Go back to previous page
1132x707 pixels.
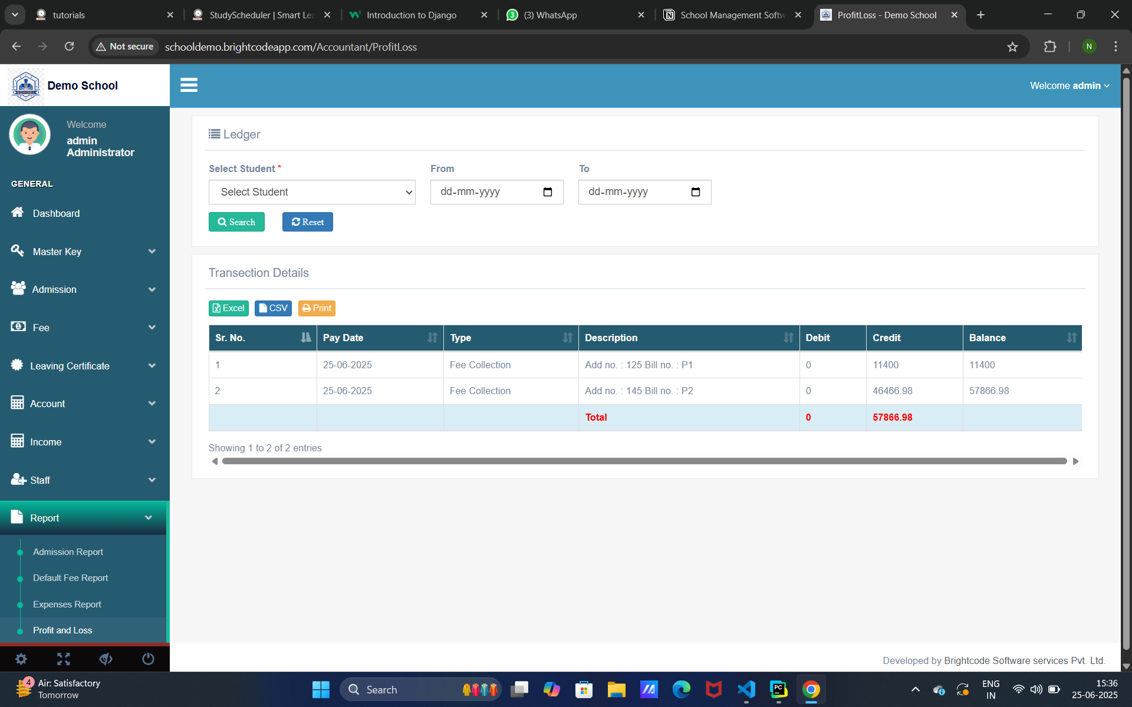point(17,47)
